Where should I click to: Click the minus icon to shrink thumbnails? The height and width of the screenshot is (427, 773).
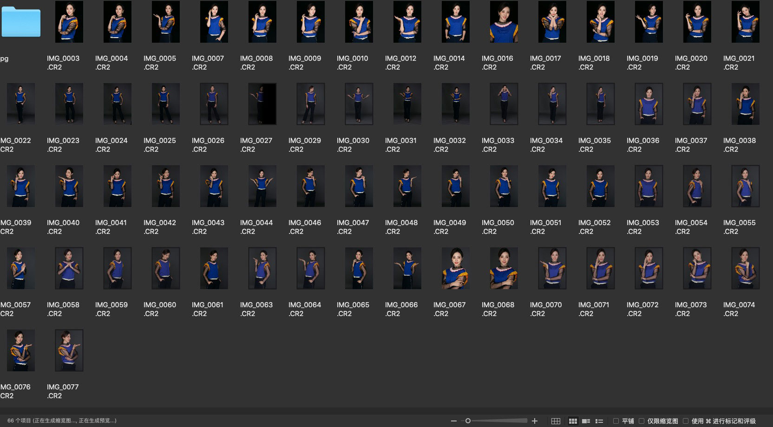click(x=453, y=421)
